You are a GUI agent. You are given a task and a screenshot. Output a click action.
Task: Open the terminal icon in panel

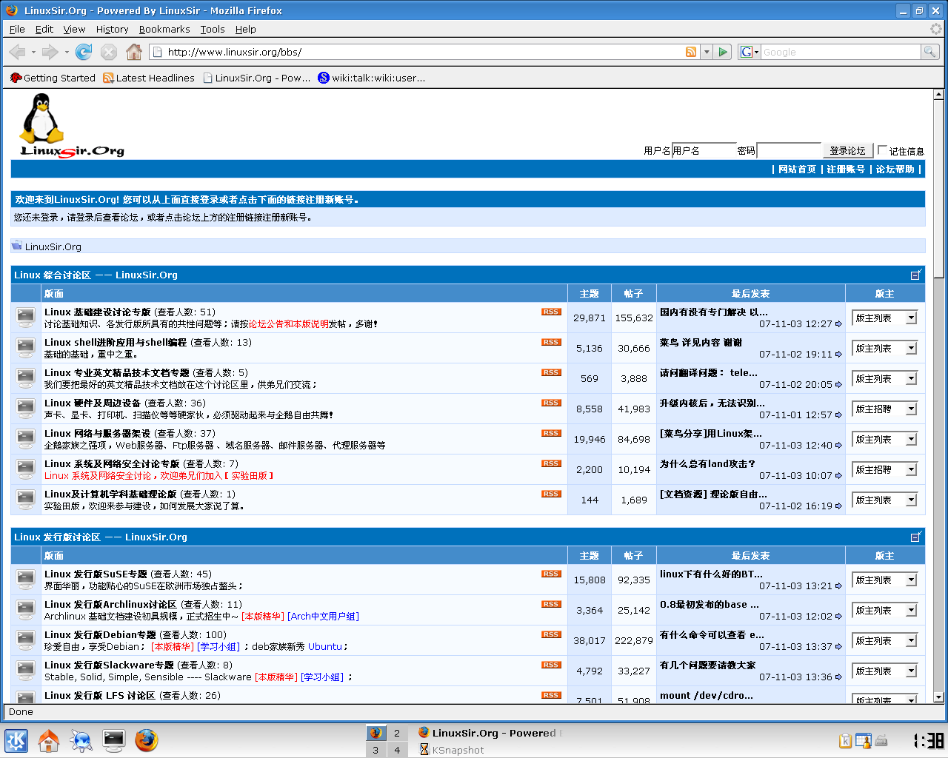pyautogui.click(x=114, y=740)
